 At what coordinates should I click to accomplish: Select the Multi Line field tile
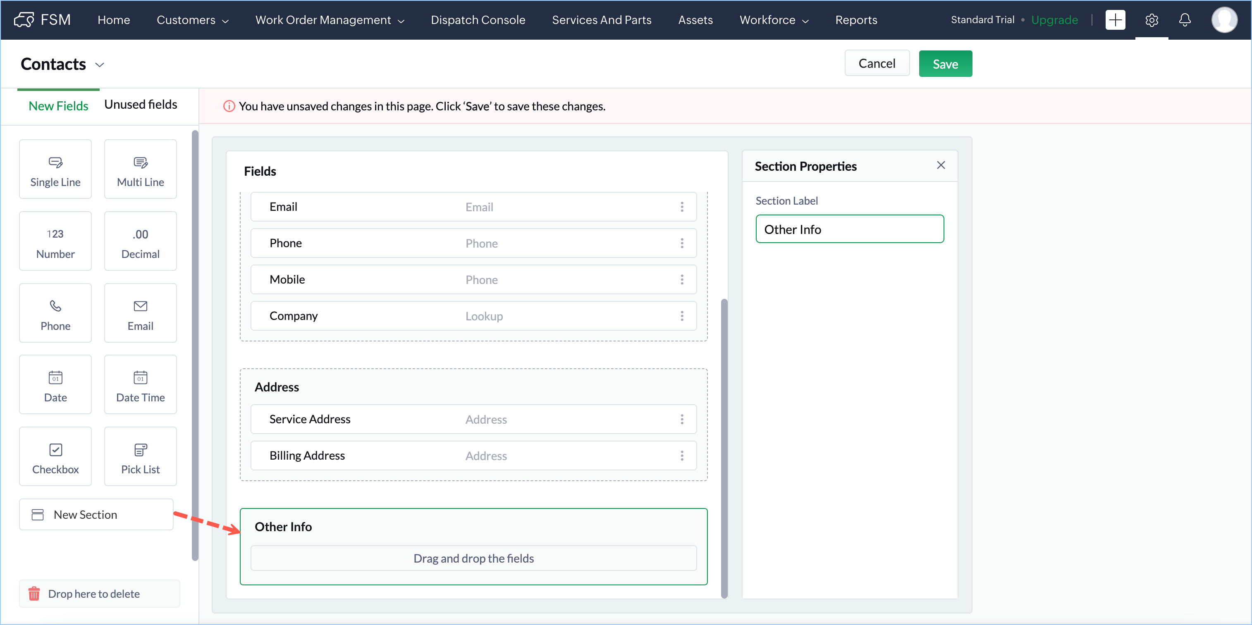[140, 169]
